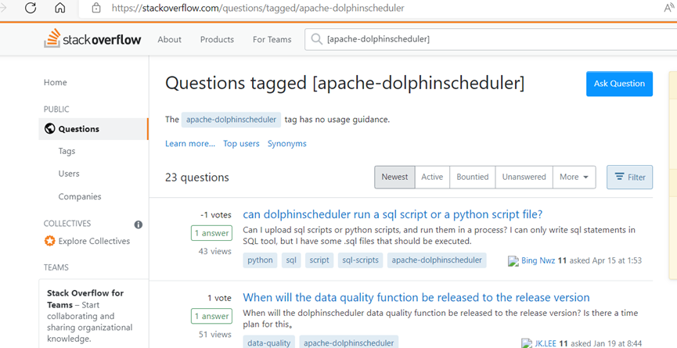Click the sql-scripts tag
677x348 pixels.
pyautogui.click(x=360, y=260)
